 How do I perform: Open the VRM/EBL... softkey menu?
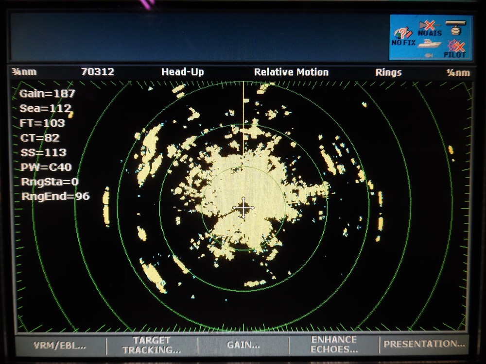(x=60, y=346)
